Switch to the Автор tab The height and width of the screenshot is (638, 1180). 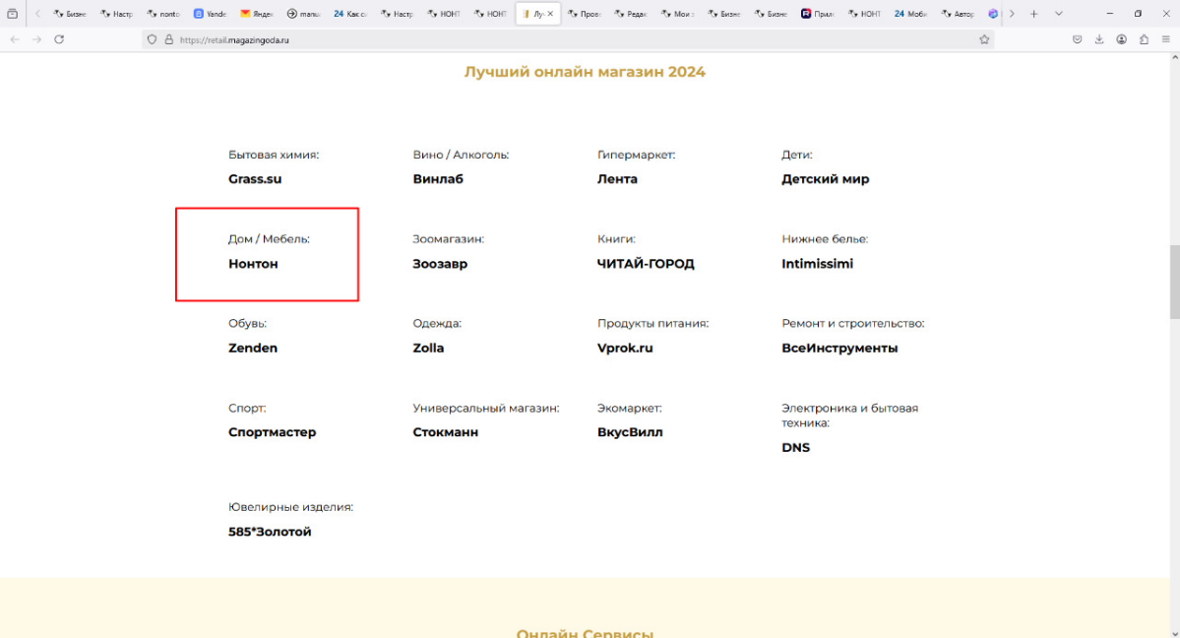click(958, 14)
